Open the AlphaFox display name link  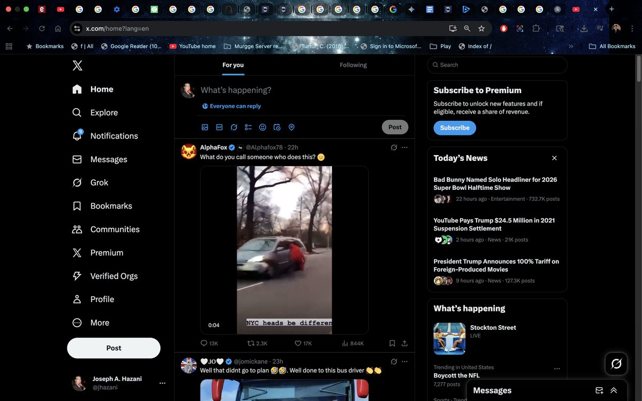(213, 147)
